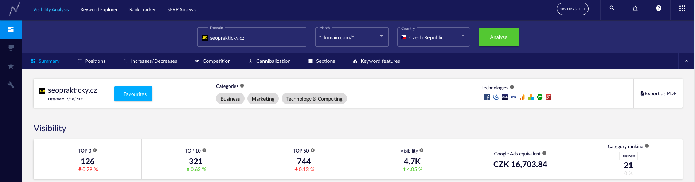Click the Data from: 7/18/2021 text

[x=66, y=99]
